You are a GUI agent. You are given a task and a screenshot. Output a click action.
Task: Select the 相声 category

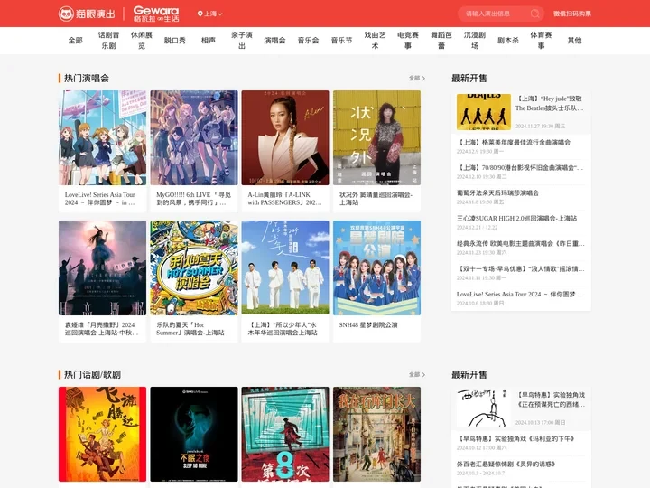point(209,41)
